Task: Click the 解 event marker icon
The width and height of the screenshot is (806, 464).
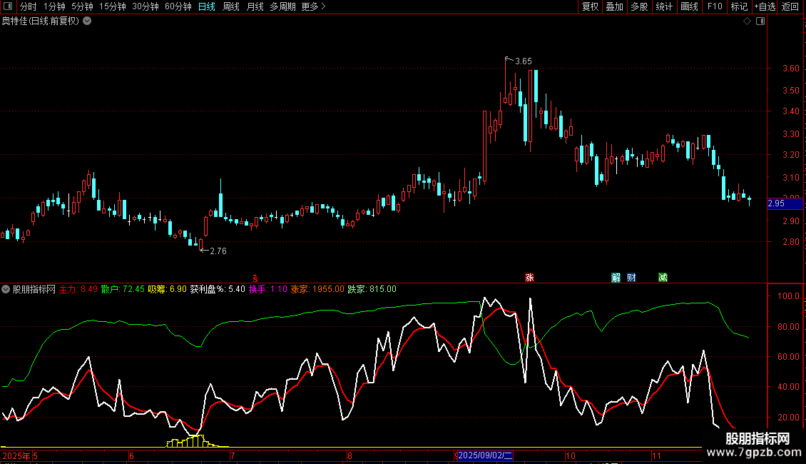Action: pos(616,278)
